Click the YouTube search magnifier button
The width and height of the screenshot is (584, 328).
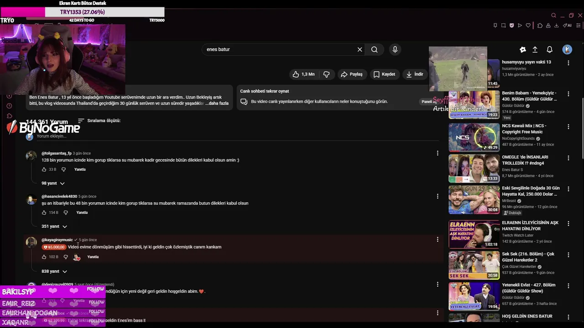[x=375, y=49]
